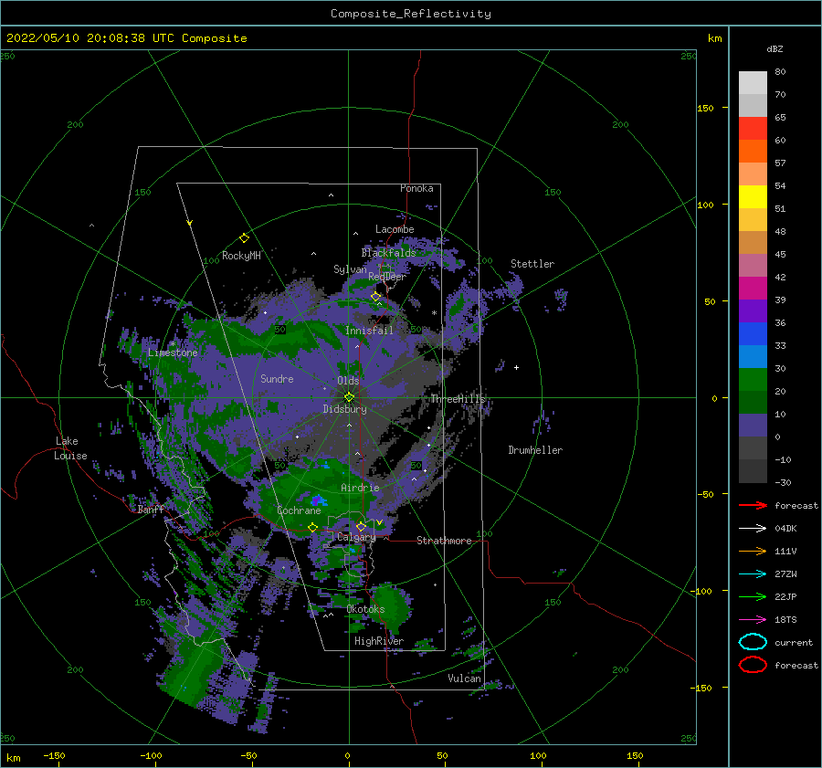This screenshot has width=822, height=768.
Task: Click the Airdrie city label
Action: tap(360, 488)
